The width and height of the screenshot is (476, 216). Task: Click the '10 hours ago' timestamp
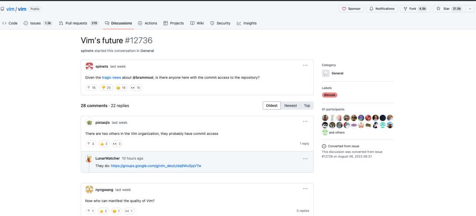pos(132,159)
